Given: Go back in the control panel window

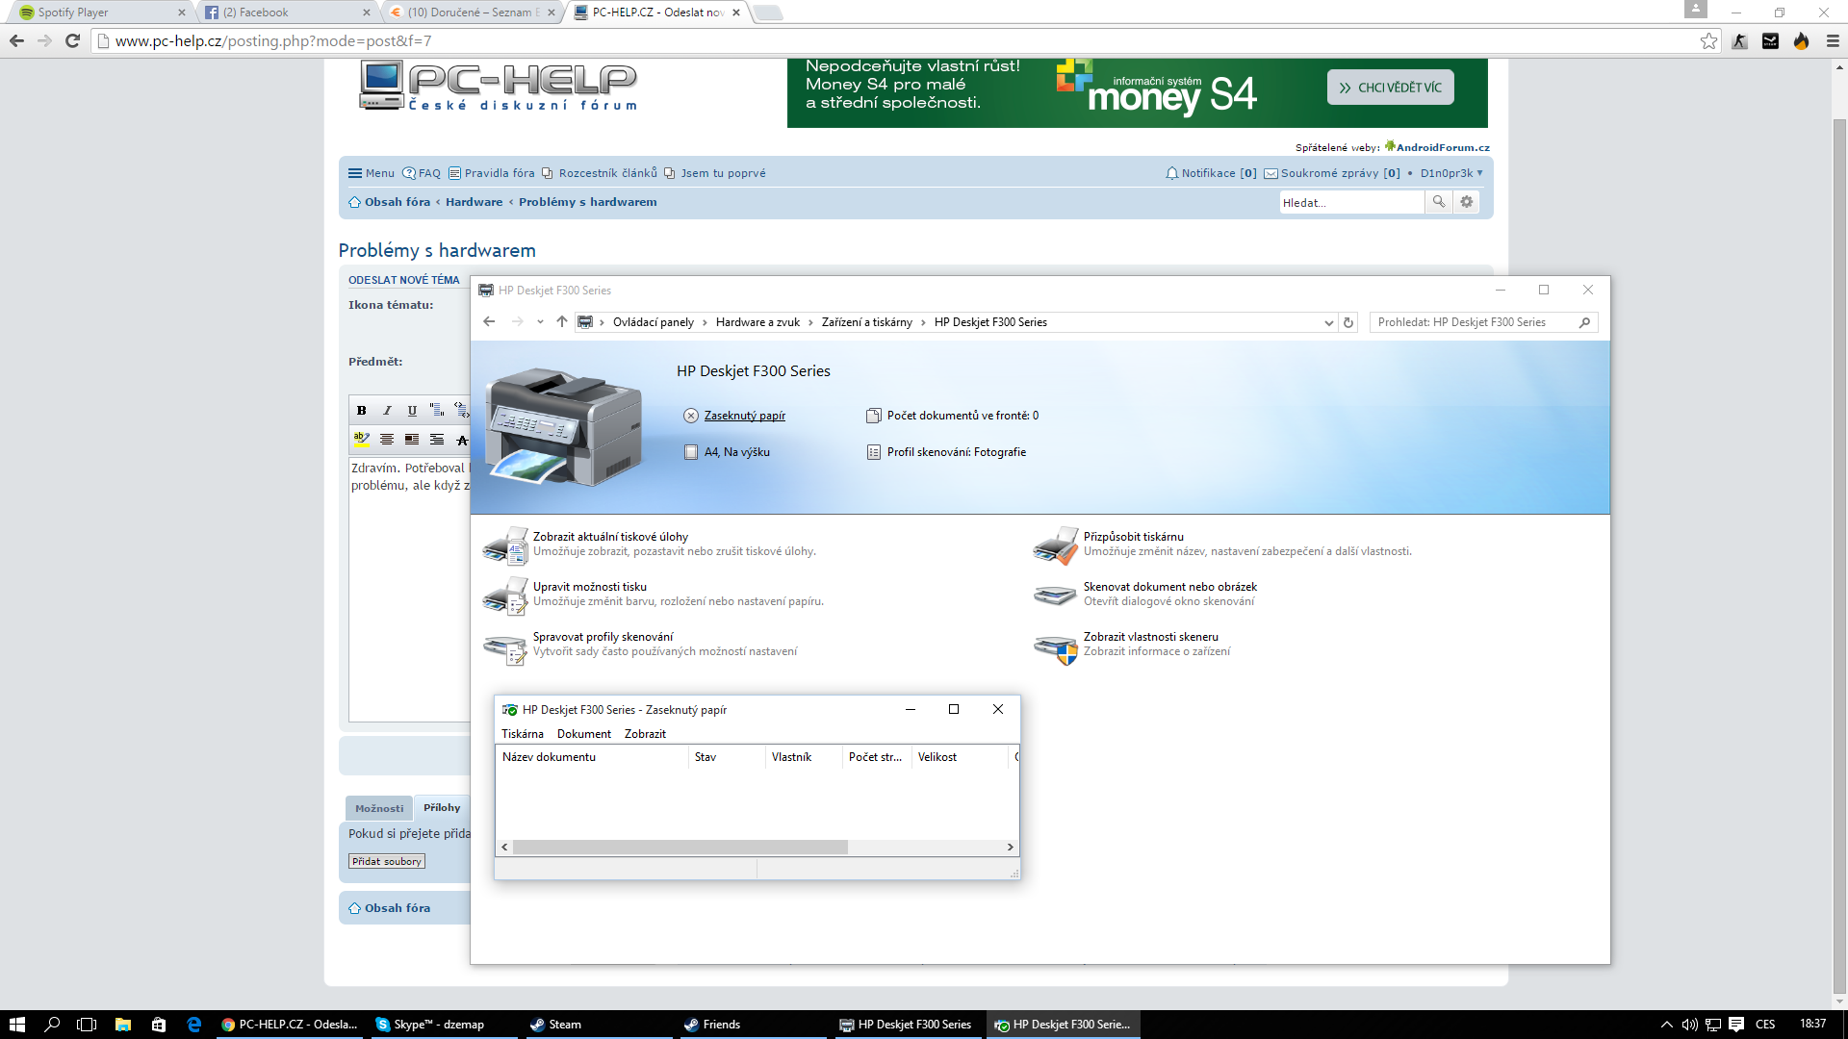Looking at the screenshot, I should (x=489, y=322).
